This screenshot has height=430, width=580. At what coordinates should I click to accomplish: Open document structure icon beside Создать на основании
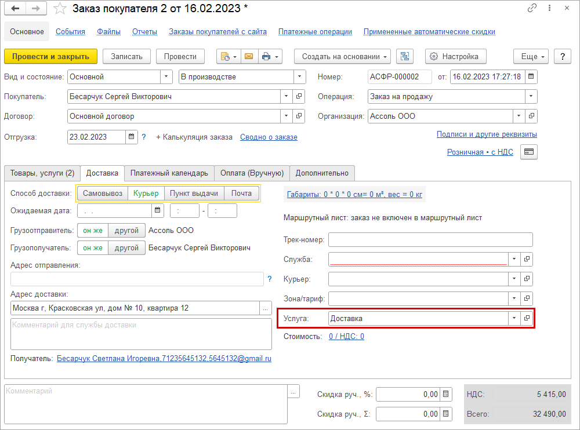[x=405, y=56]
